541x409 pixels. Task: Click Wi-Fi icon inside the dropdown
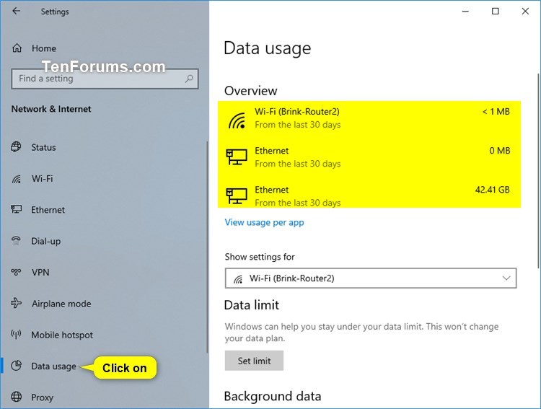(x=238, y=279)
